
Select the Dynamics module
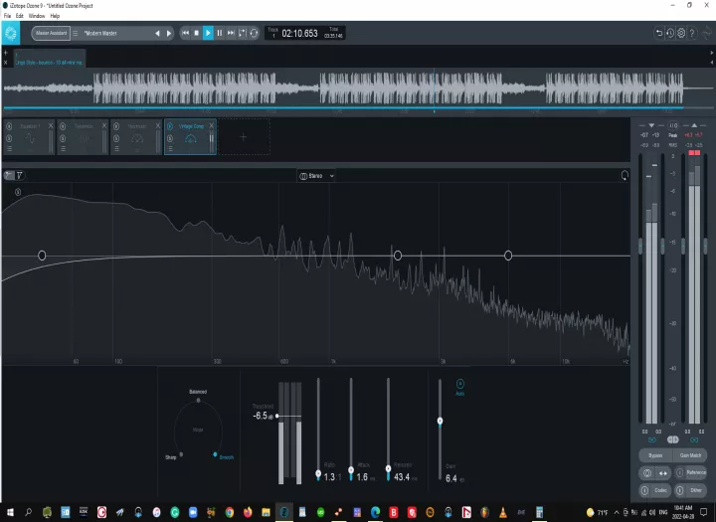click(x=83, y=137)
